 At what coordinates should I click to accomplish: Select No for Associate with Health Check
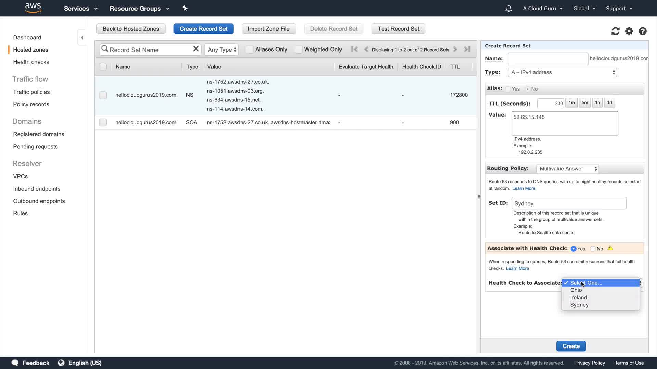593,249
